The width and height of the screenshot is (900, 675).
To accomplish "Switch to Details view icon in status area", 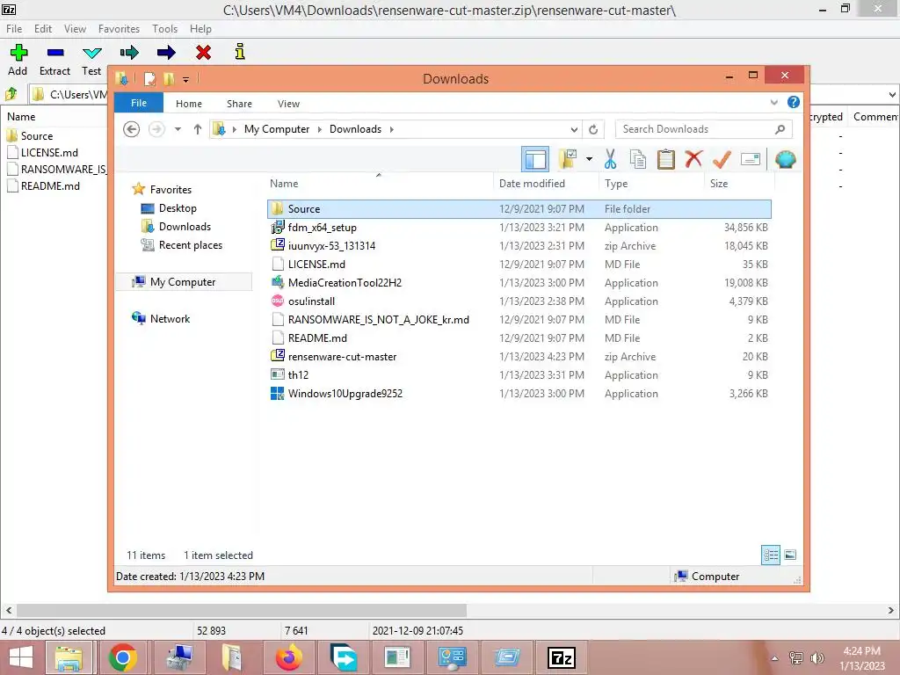I will click(x=771, y=555).
